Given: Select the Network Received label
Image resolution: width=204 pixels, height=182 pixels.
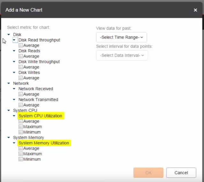Looking at the screenshot, I should 36,89.
